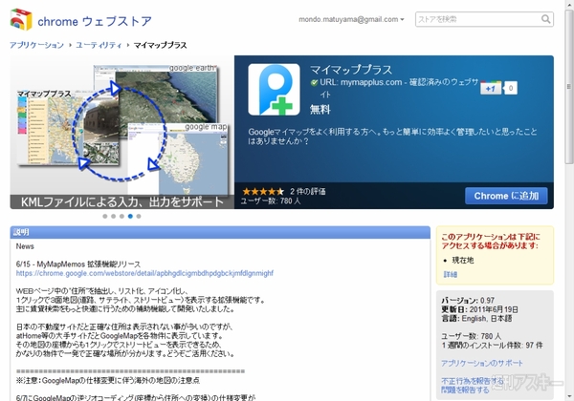Click the page vertical scrollbar thumb
The image size is (574, 401).
click(x=568, y=88)
